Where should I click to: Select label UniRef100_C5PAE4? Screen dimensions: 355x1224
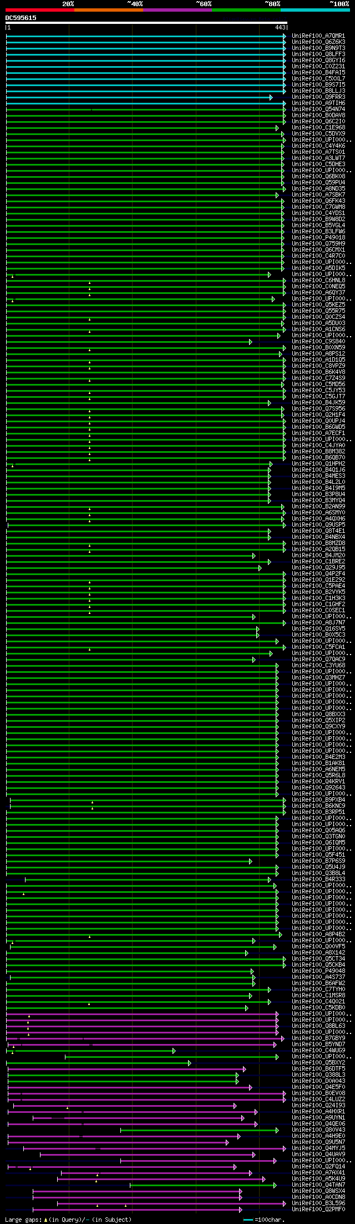click(318, 586)
